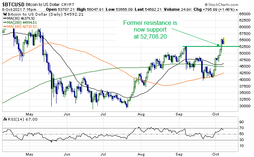
Task: Select the Volume value 24.9K
Action: [x=186, y=10]
